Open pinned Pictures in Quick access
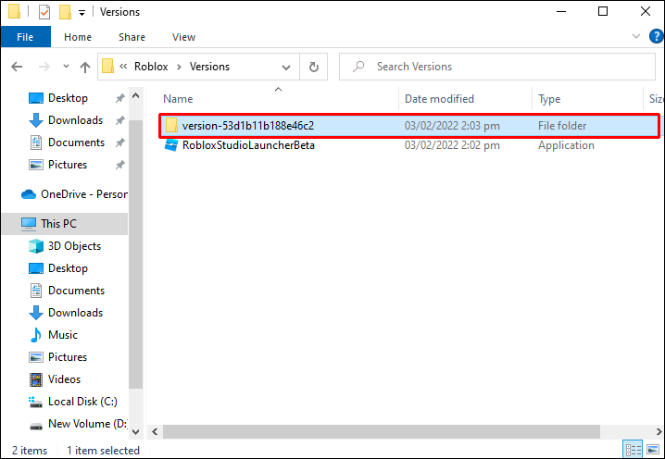 [68, 165]
